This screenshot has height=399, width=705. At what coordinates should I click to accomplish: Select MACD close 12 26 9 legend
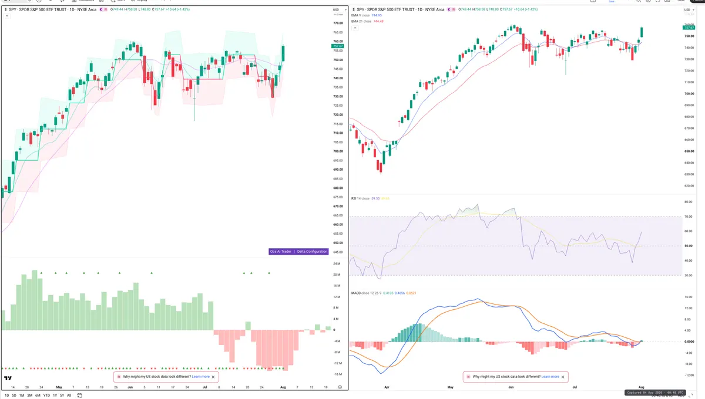click(x=365, y=292)
